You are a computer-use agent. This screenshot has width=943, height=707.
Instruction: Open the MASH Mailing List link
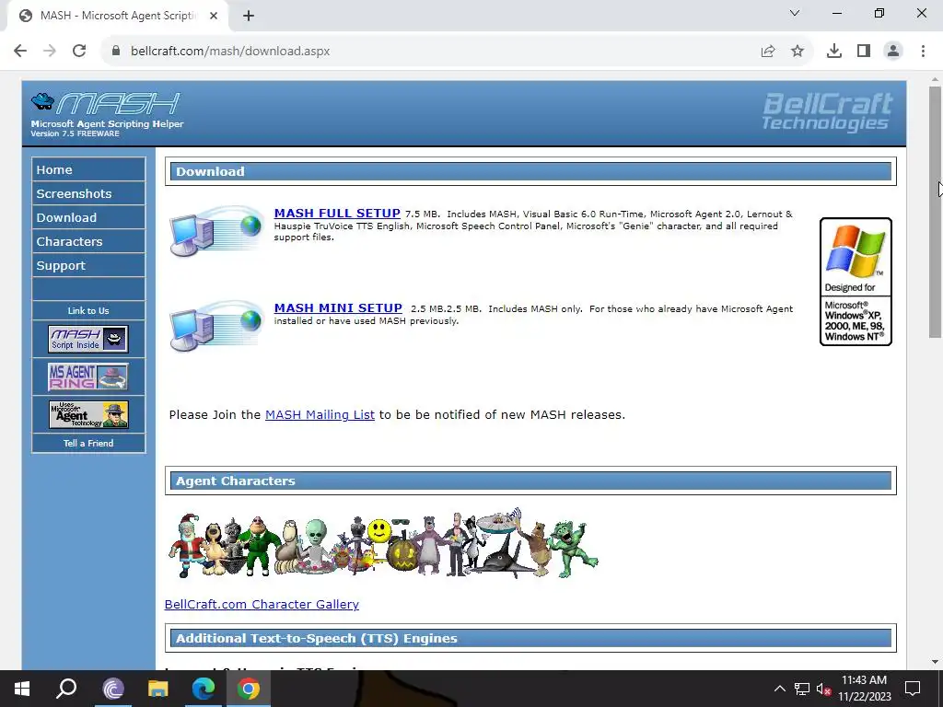pyautogui.click(x=320, y=415)
